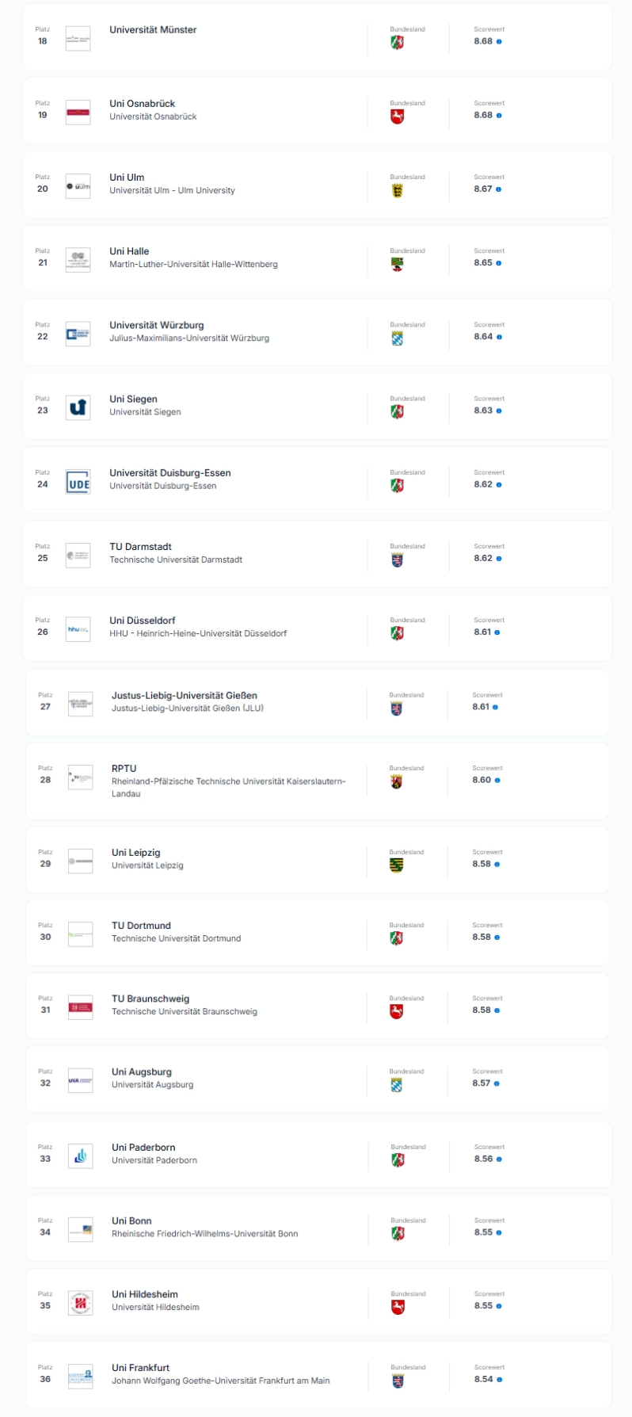632x1417 pixels.
Task: Open the Uni Bonn ranking entry
Action: click(318, 1228)
